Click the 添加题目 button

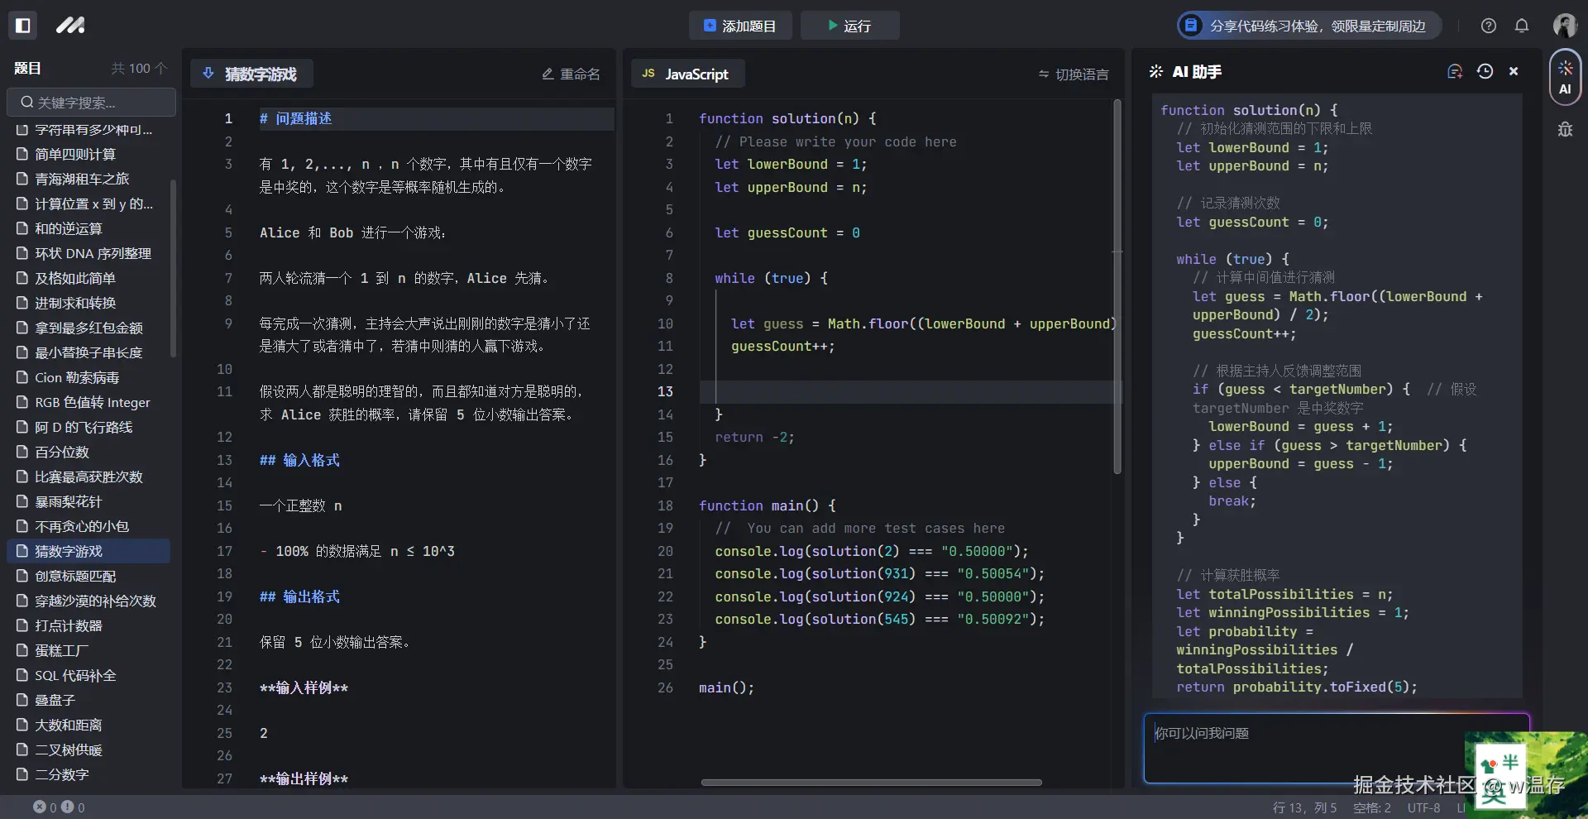(739, 26)
